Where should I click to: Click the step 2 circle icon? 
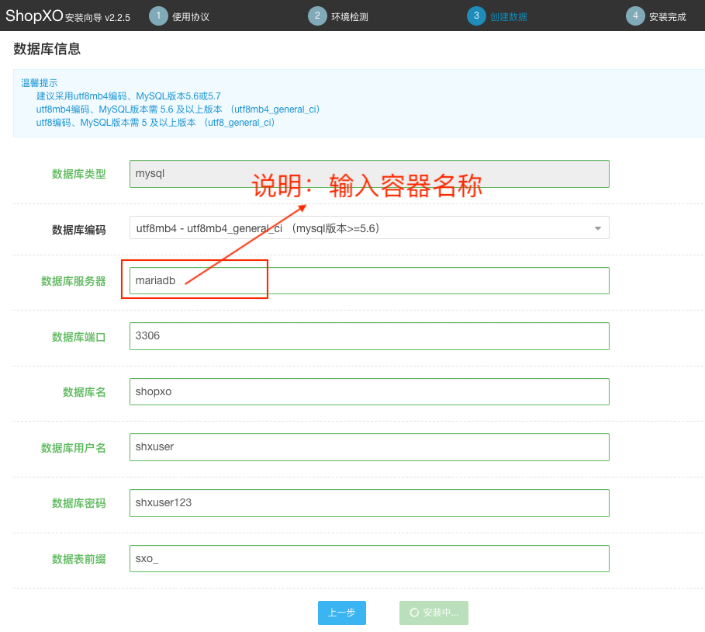317,16
